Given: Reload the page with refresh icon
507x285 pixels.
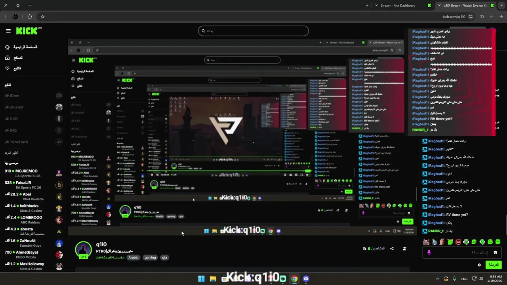Looking at the screenshot, I should pyautogui.click(x=482, y=17).
